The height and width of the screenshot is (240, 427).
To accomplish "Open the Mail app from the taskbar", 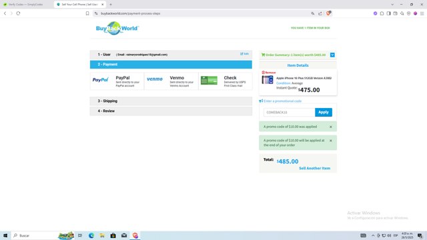I will [124, 235].
